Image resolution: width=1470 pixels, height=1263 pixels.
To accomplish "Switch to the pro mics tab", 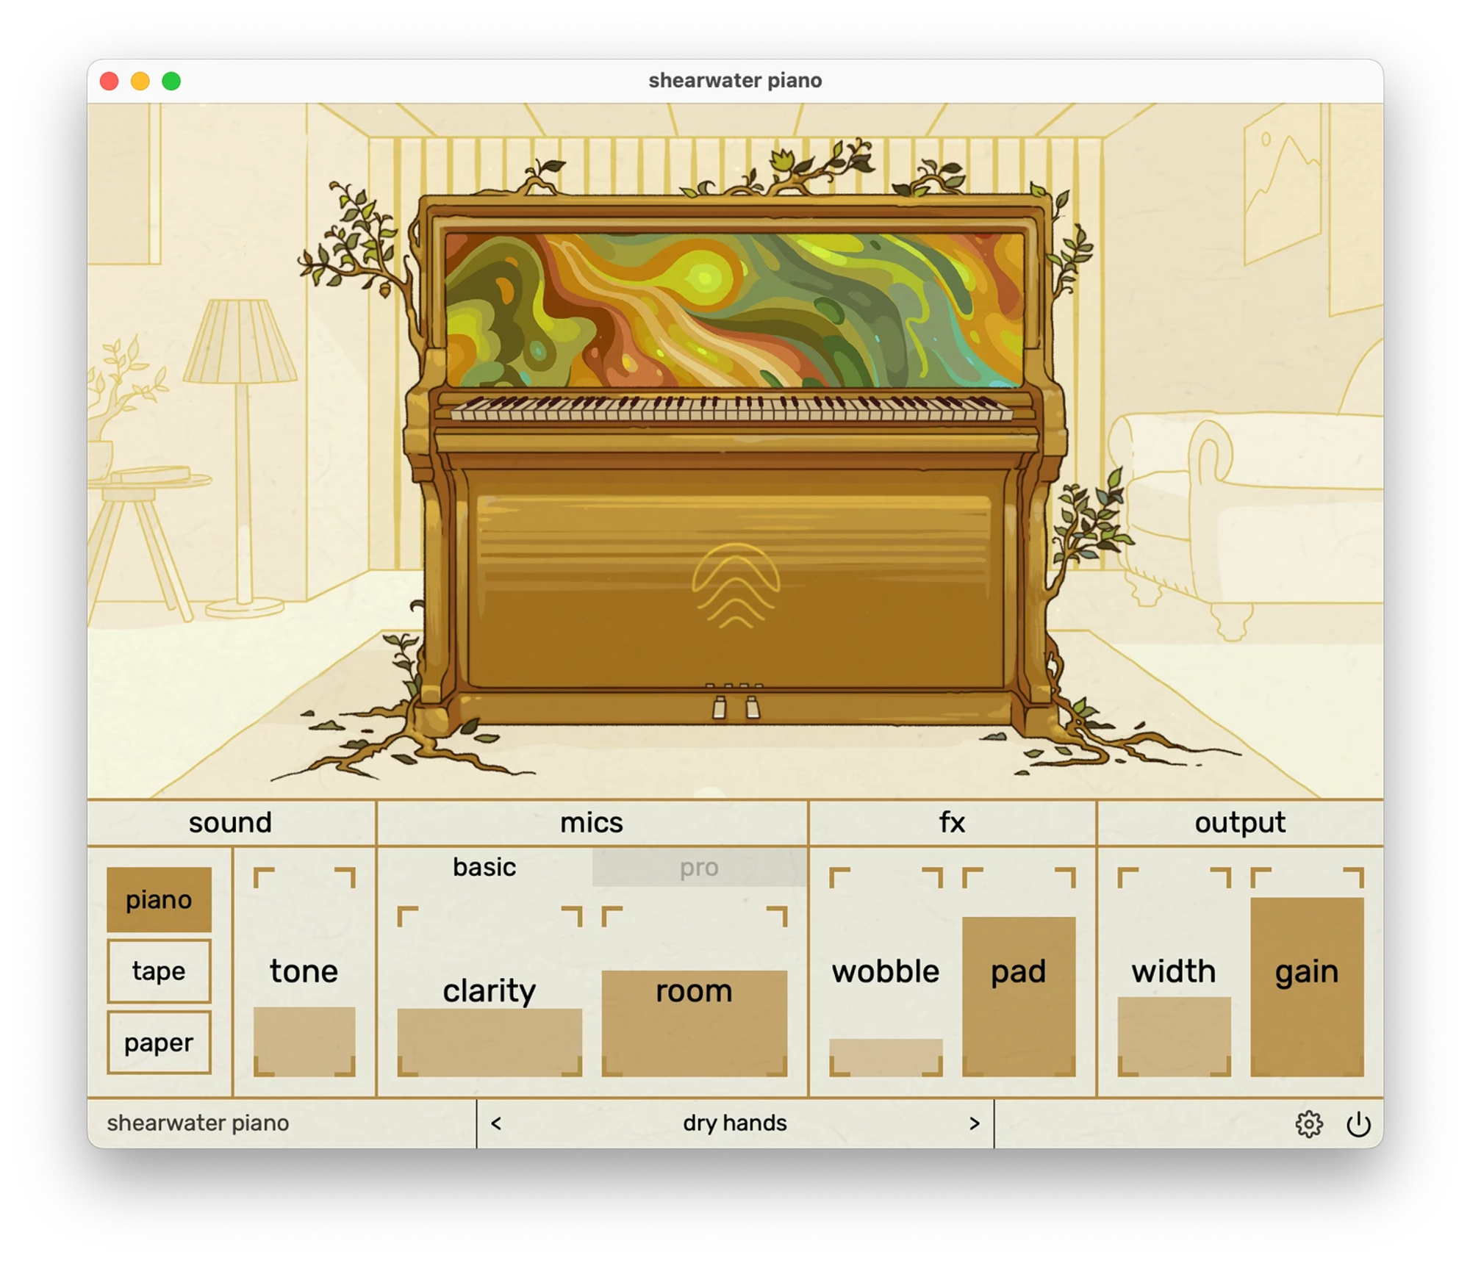I will (698, 868).
